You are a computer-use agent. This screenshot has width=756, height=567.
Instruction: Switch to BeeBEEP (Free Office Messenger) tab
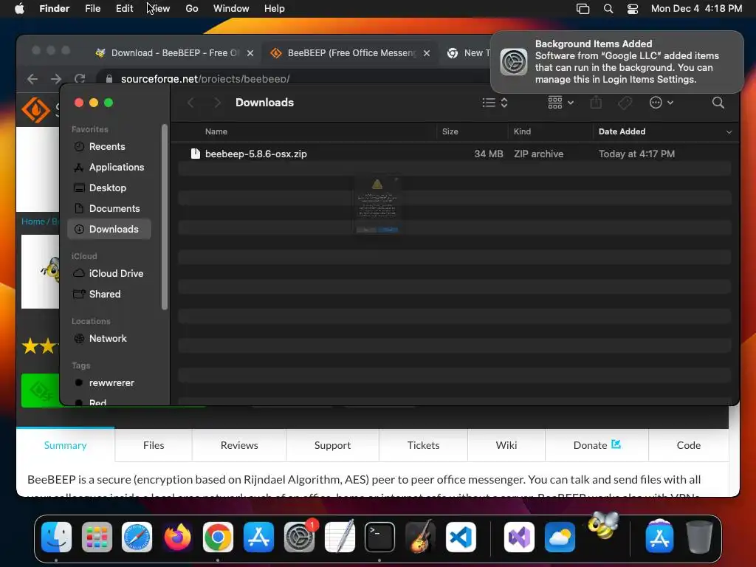pos(351,53)
